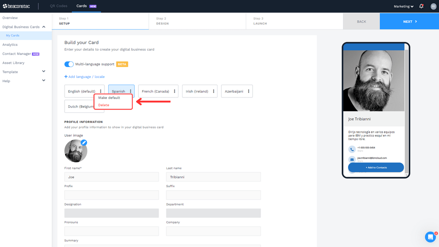The height and width of the screenshot is (247, 439).
Task: Go to Step 2 Design
Action: [x=197, y=21]
